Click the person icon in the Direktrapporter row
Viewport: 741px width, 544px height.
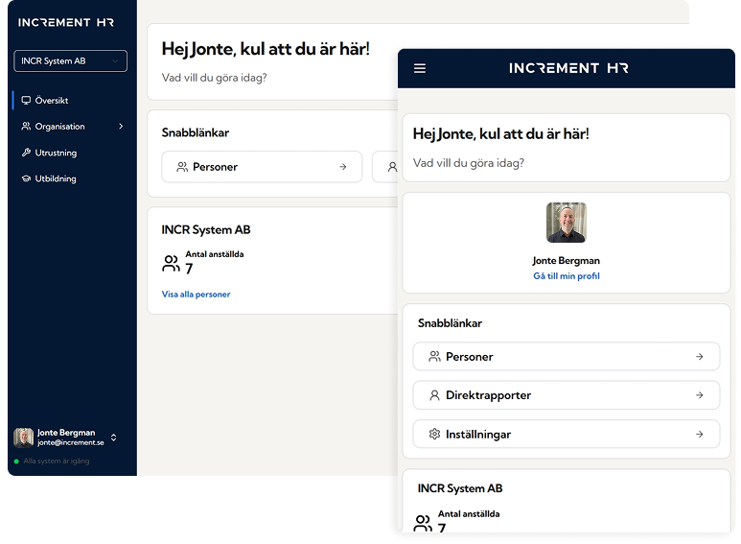pos(434,395)
